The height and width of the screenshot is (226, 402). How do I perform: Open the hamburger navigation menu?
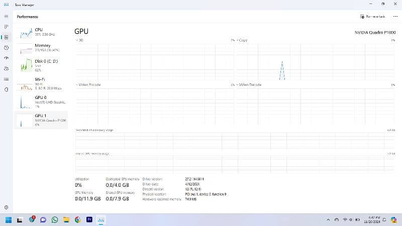coord(6,17)
